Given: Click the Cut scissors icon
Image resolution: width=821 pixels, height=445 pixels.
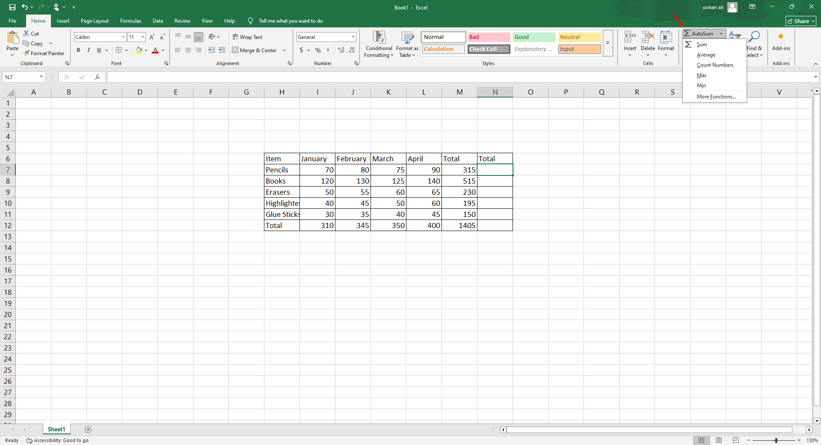Looking at the screenshot, I should pos(26,33).
